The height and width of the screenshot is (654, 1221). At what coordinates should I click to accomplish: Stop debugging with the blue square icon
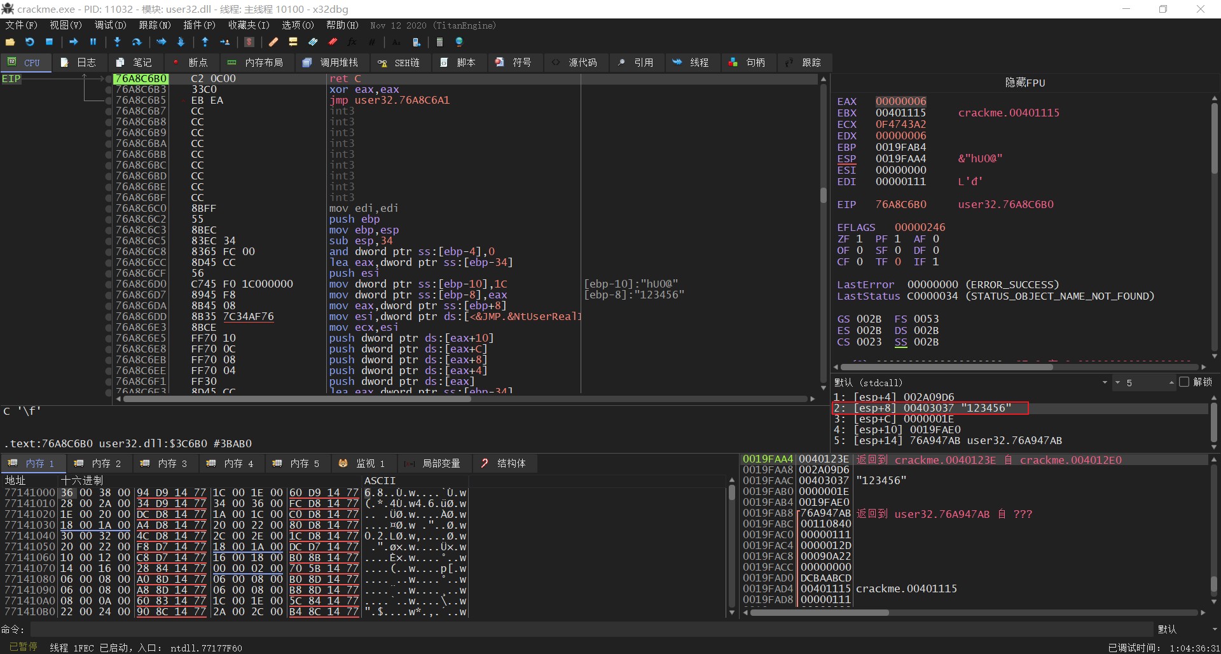tap(50, 42)
